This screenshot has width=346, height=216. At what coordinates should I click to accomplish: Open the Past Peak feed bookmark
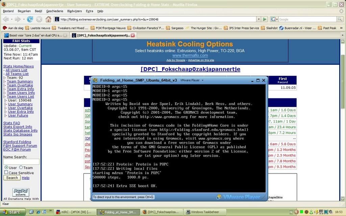coord(327,28)
